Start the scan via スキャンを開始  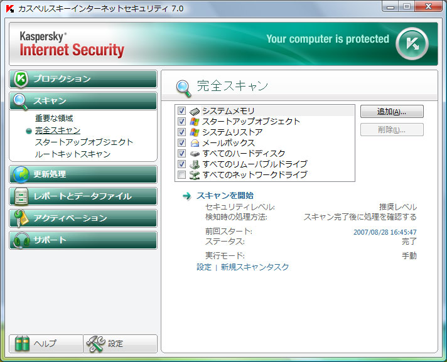click(x=225, y=196)
